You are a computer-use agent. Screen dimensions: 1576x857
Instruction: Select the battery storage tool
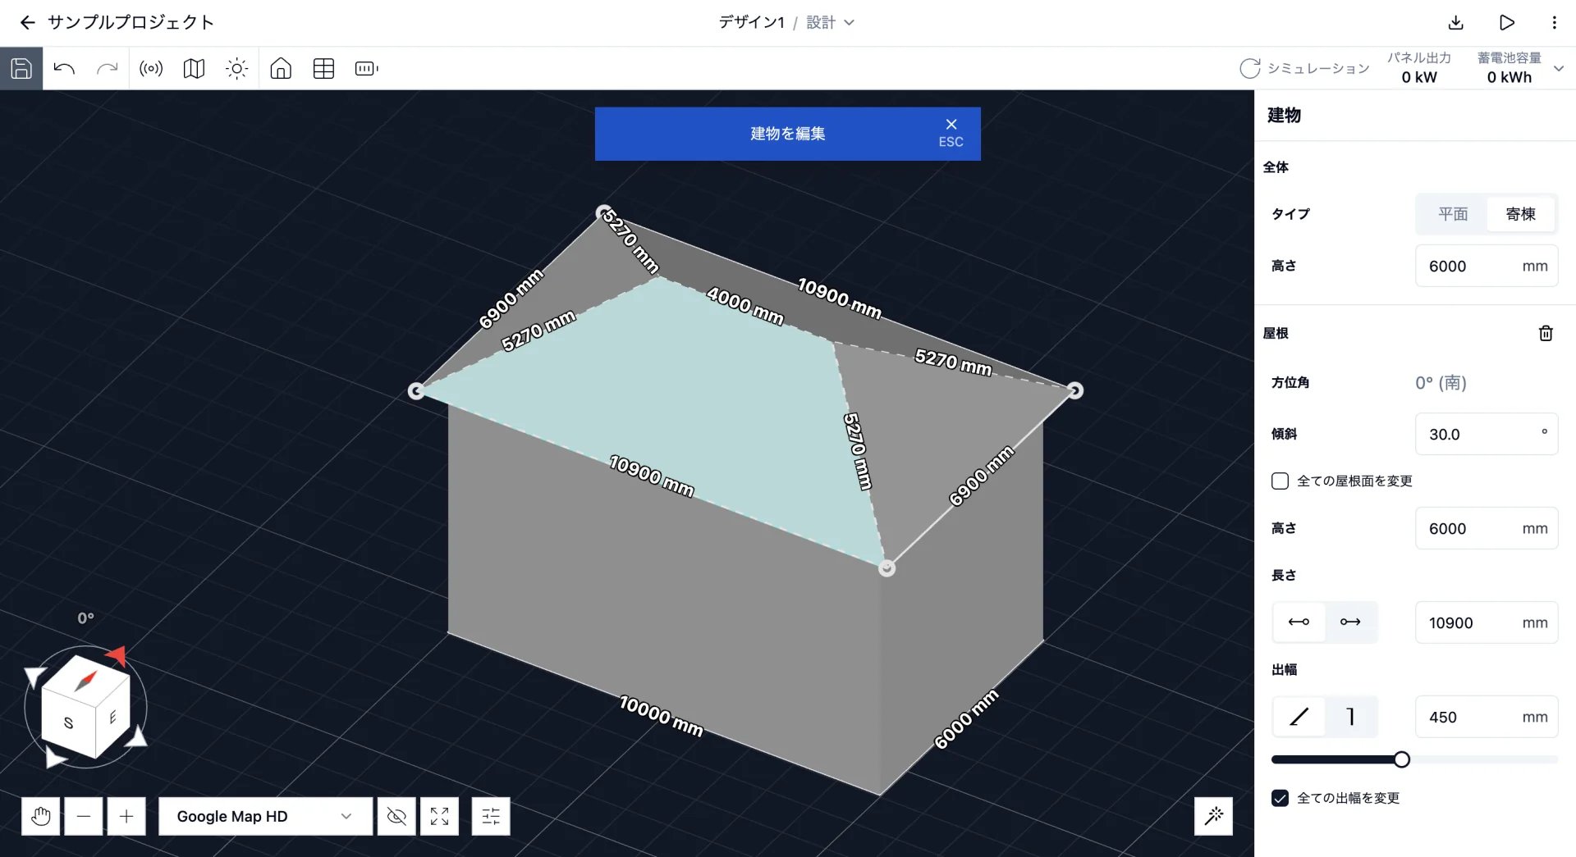pos(366,68)
